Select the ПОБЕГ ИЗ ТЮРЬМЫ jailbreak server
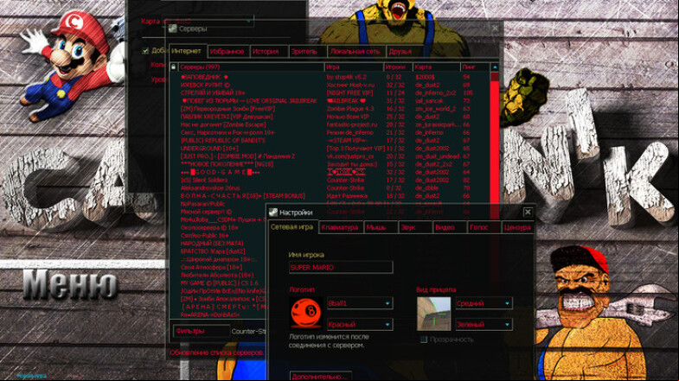 [x=329, y=101]
